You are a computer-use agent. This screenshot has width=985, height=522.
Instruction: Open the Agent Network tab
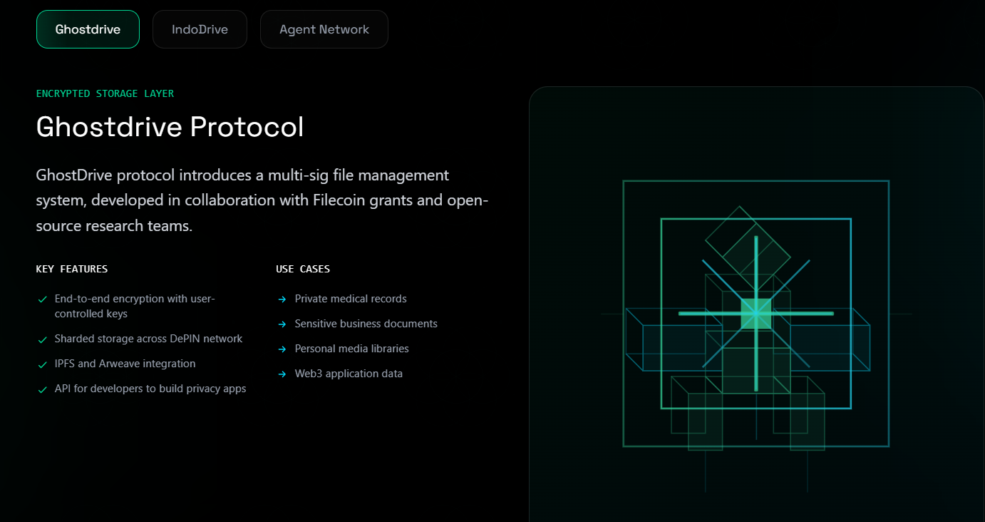324,29
